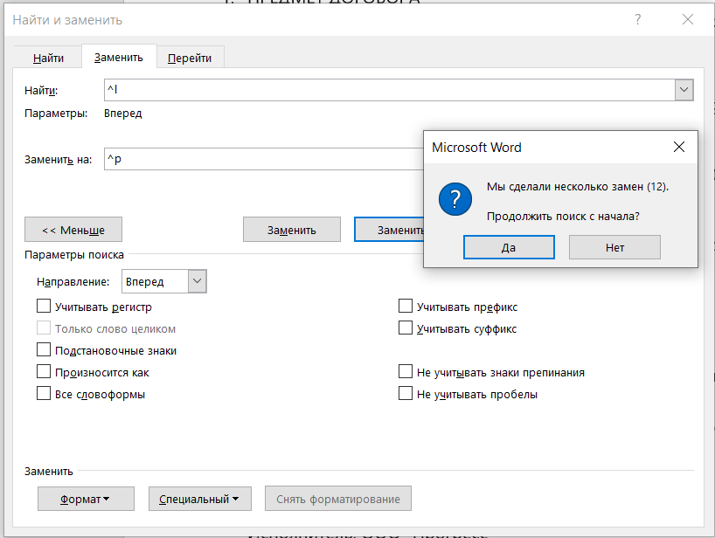Screen dimensions: 715x538
Task: Click the blue question icon in the prompt
Action: [455, 199]
